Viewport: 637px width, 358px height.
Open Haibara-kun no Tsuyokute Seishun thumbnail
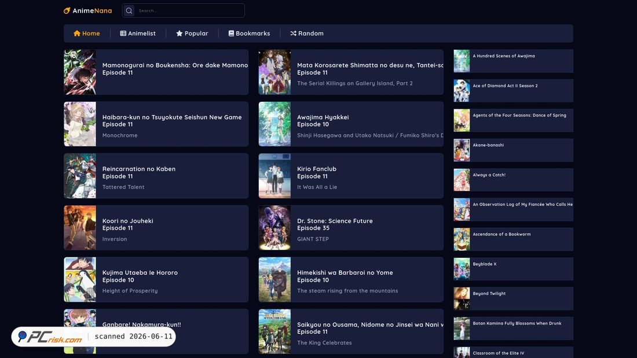[80, 124]
